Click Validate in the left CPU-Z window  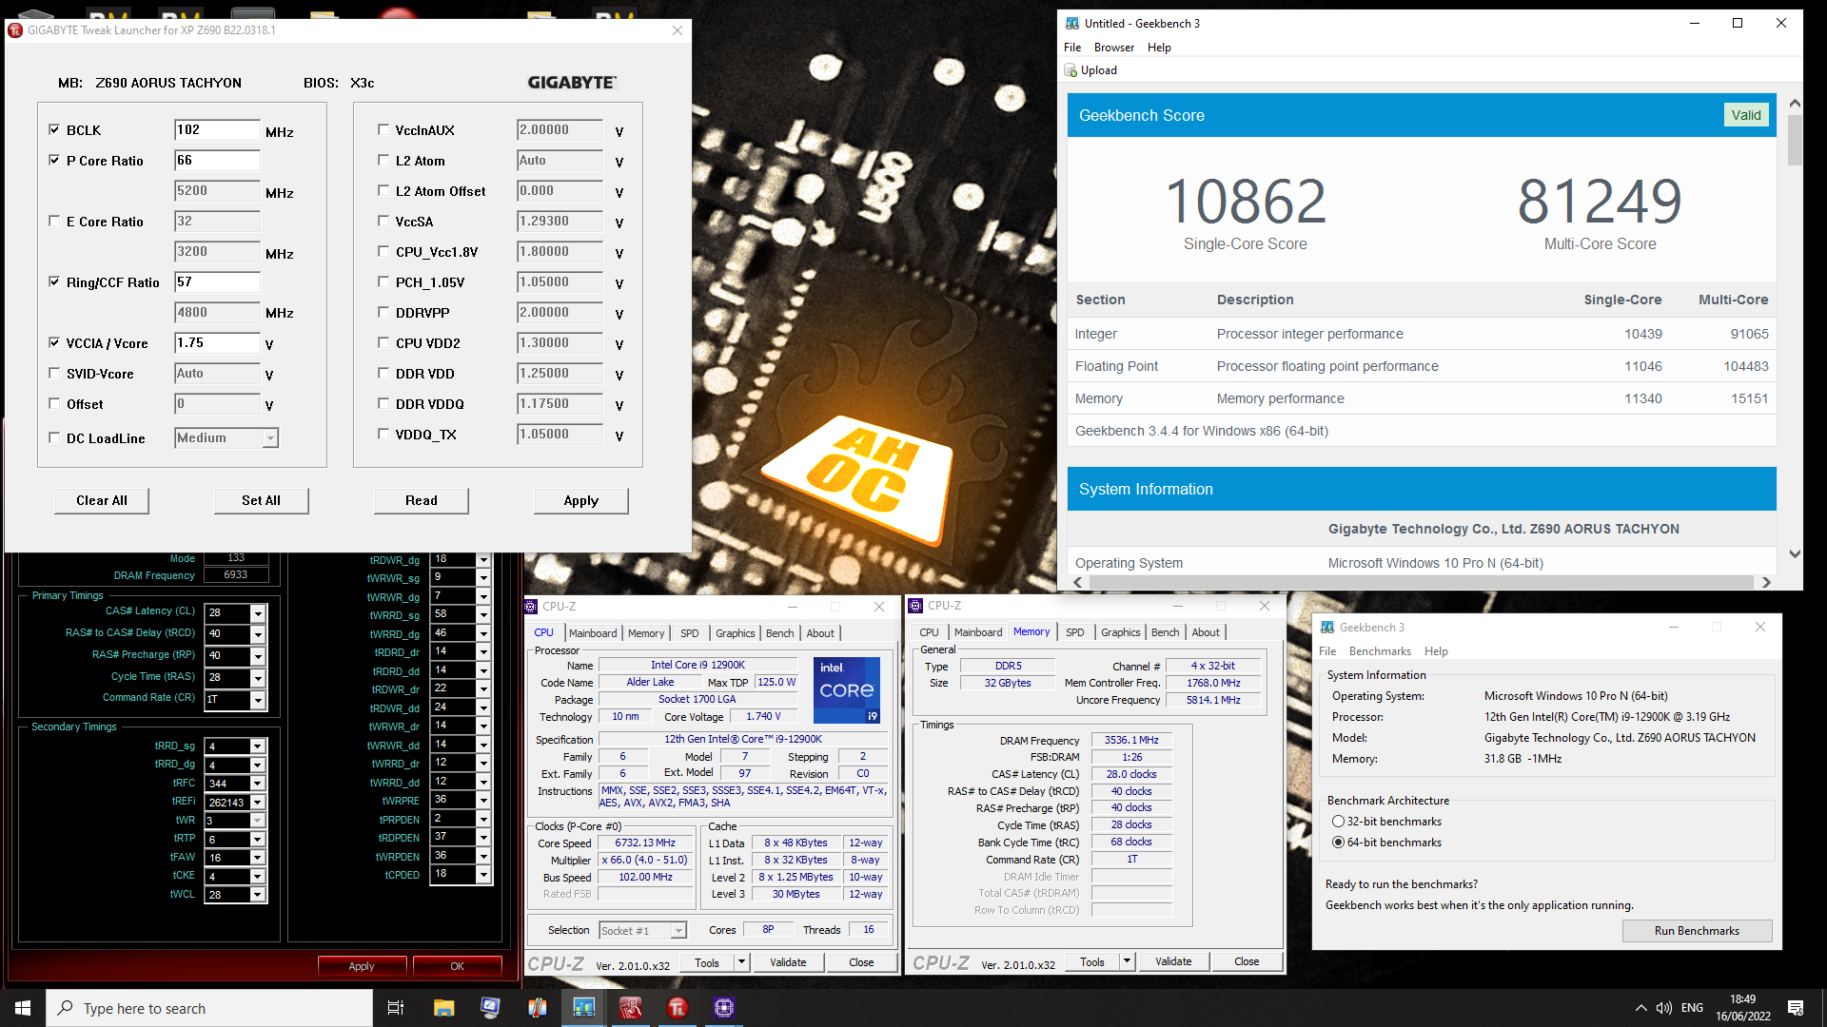pyautogui.click(x=788, y=962)
